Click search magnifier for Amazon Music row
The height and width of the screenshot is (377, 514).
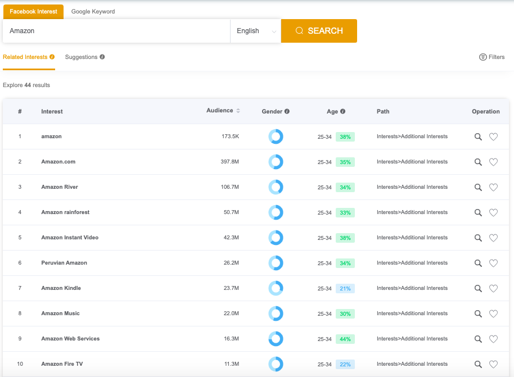(x=478, y=314)
